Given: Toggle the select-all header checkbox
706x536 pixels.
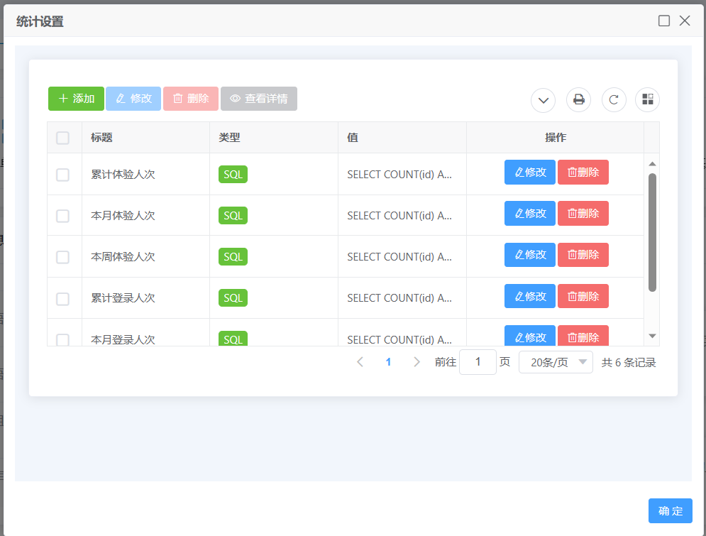Looking at the screenshot, I should [63, 138].
